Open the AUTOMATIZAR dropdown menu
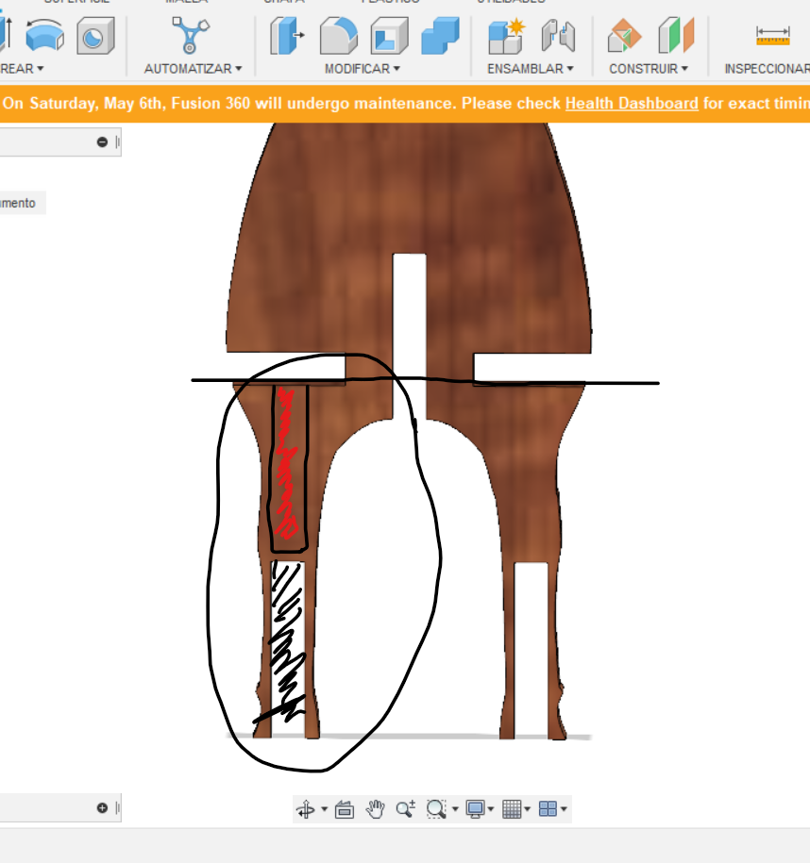The width and height of the screenshot is (810, 863). (193, 69)
